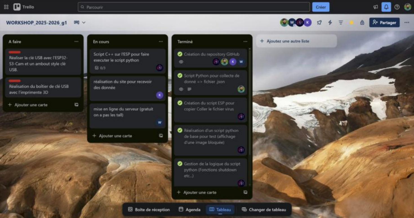Open the board filter icon

click(x=341, y=23)
